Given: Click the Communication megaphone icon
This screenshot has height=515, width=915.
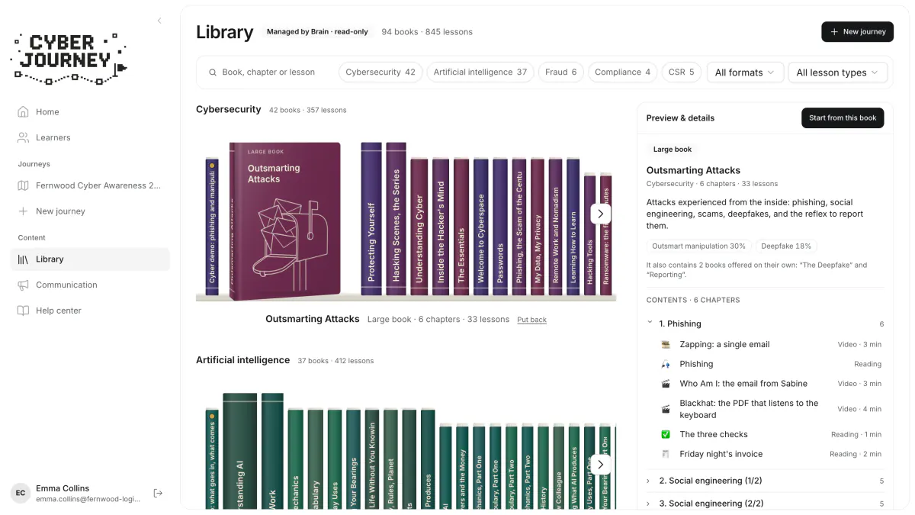Looking at the screenshot, I should 23,285.
